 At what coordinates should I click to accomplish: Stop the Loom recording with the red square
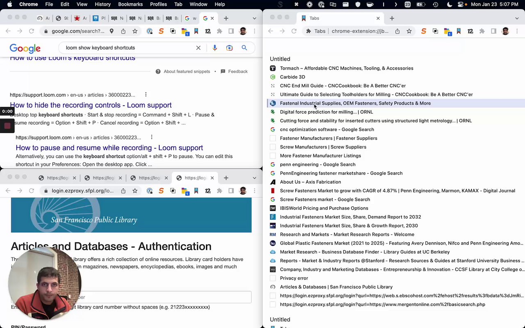tap(7, 126)
